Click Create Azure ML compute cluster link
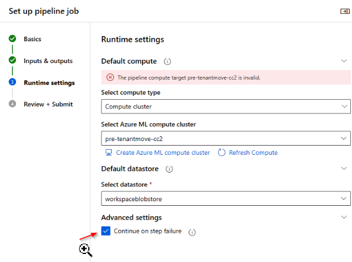352x262 pixels. pyautogui.click(x=163, y=152)
